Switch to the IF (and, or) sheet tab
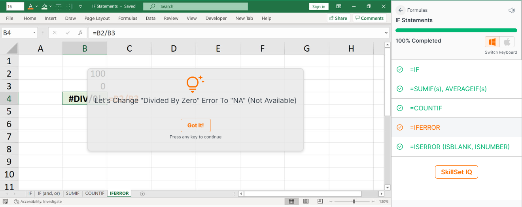This screenshot has width=522, height=207. point(49,194)
